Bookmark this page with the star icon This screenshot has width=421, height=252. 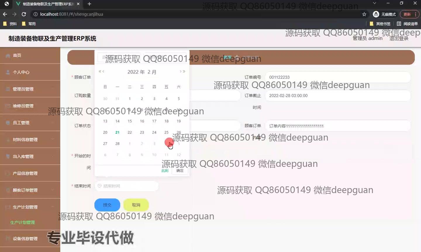pyautogui.click(x=364, y=14)
